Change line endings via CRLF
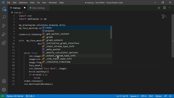Screen dimensions: 174x98 click(151, 96)
